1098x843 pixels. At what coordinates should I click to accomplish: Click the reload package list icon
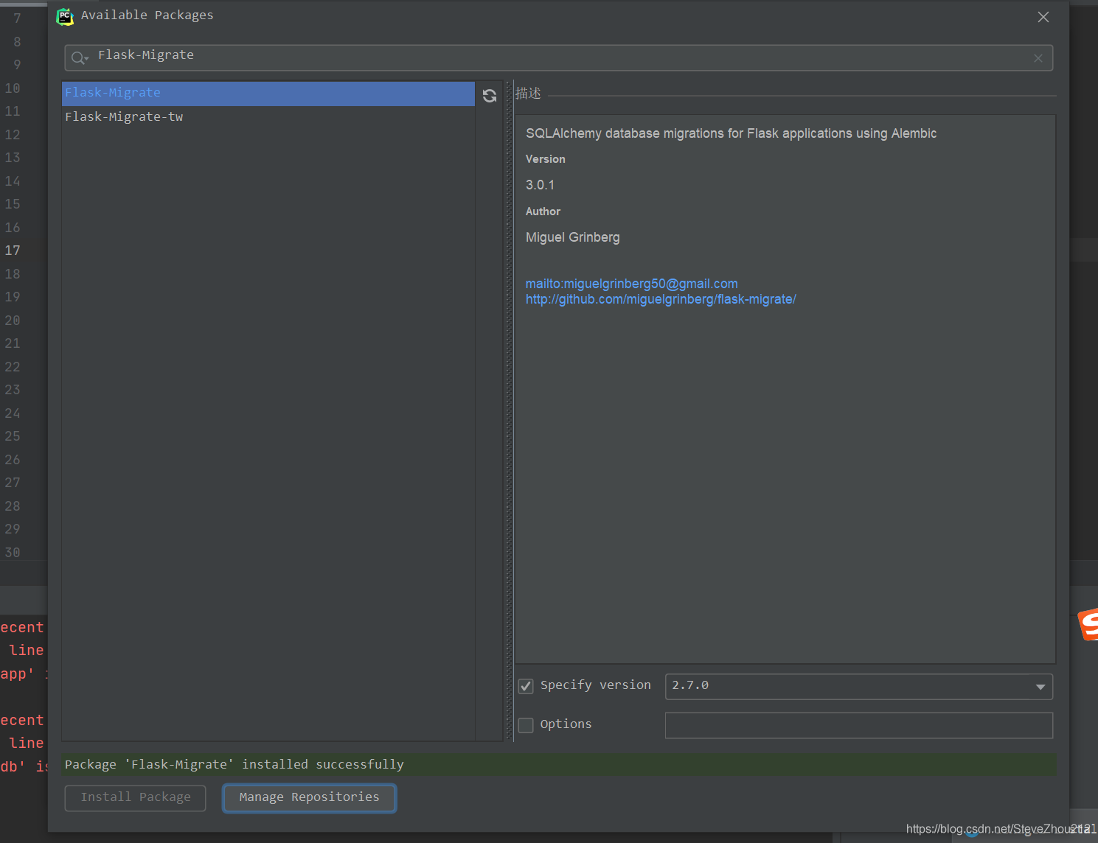point(490,96)
